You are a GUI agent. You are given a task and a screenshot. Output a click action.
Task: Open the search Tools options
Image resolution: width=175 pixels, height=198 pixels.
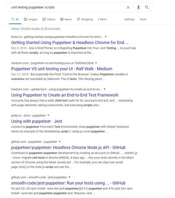click(143, 19)
